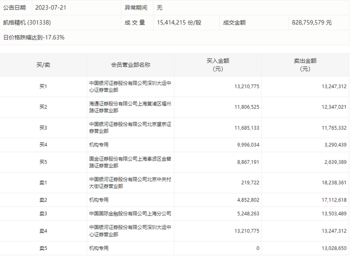Select the 买4 row label
The height and width of the screenshot is (256, 350).
(43, 145)
